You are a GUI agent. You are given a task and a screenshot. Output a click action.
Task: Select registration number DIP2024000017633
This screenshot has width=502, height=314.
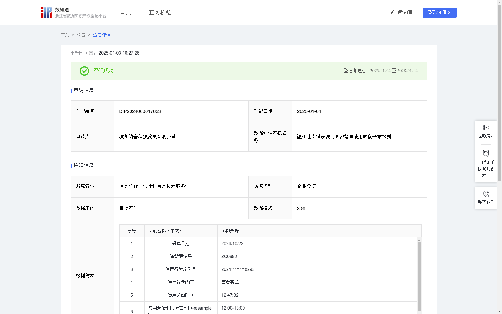140,111
